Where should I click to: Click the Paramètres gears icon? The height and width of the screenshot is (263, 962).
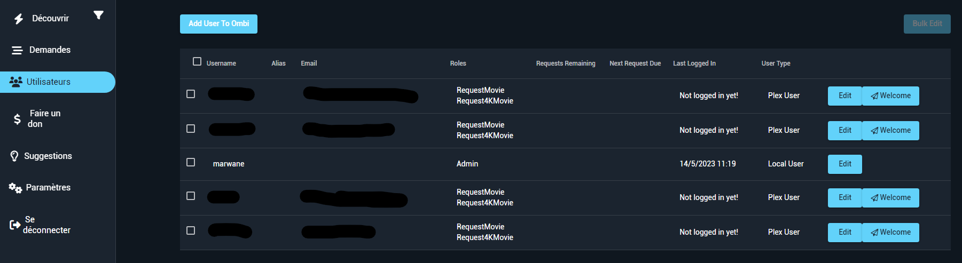[x=15, y=188]
